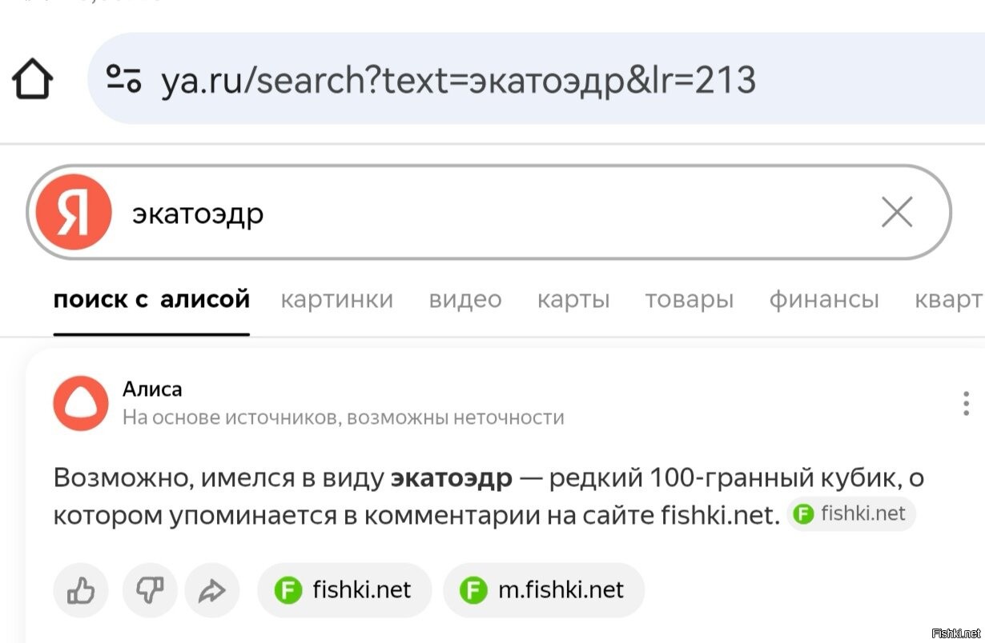Open the карты tab
The image size is (985, 643).
pyautogui.click(x=573, y=300)
